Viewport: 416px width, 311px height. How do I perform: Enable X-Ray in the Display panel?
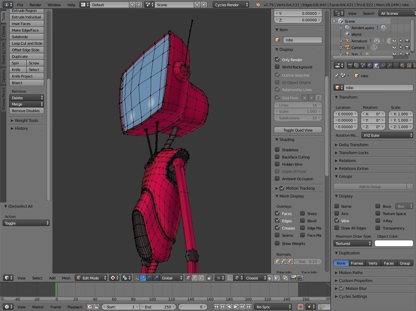point(378,221)
